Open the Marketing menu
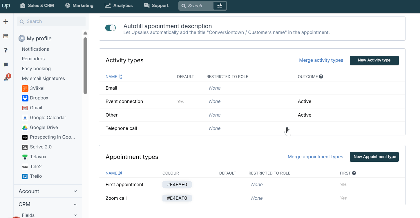The width and height of the screenshot is (420, 218). [79, 6]
